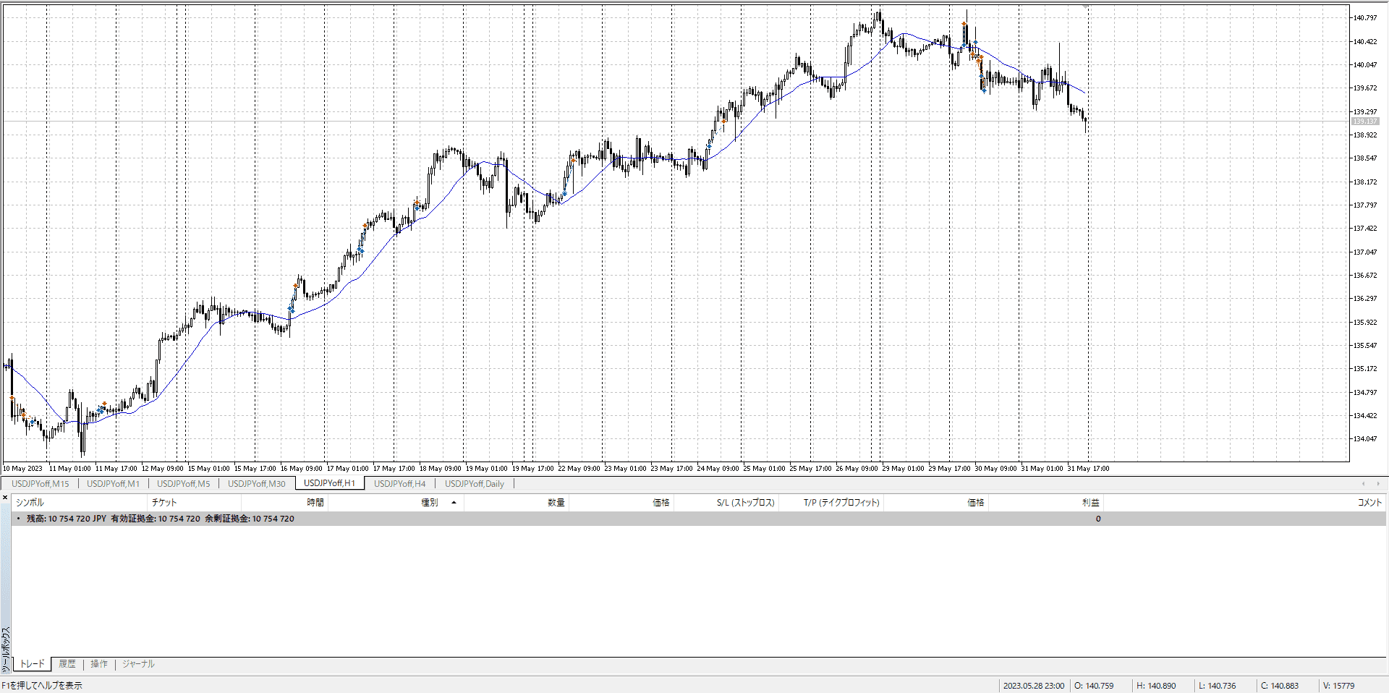Switch to the 操作 toolbox tab

pyautogui.click(x=99, y=664)
